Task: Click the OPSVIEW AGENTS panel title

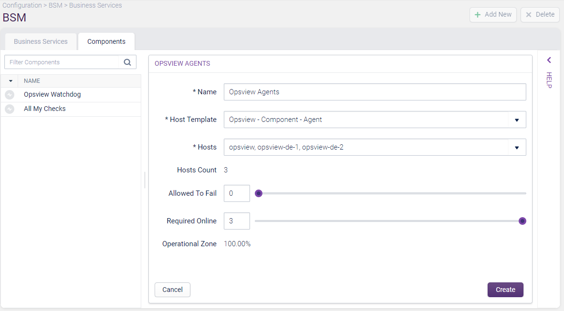Action: click(182, 63)
